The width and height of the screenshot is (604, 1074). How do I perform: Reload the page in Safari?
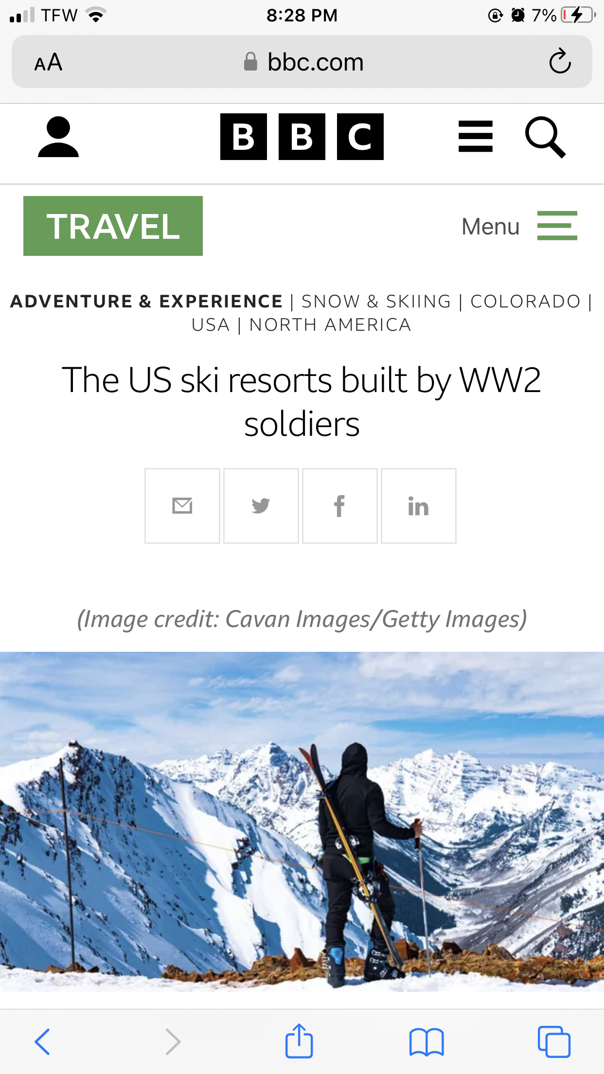tap(560, 61)
